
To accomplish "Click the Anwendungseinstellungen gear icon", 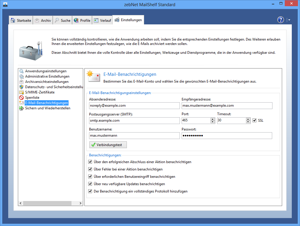I will 21,71.
